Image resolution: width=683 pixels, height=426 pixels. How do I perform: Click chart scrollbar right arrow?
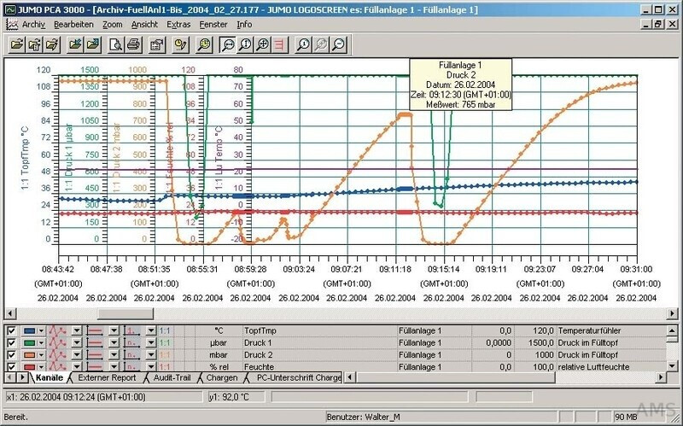pos(673,313)
